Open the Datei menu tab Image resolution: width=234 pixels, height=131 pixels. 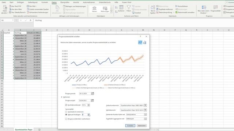[x=4, y=3]
